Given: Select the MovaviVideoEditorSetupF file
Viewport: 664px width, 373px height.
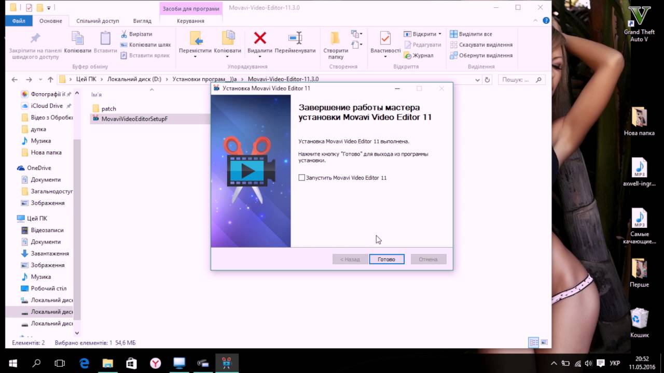Looking at the screenshot, I should coord(134,119).
